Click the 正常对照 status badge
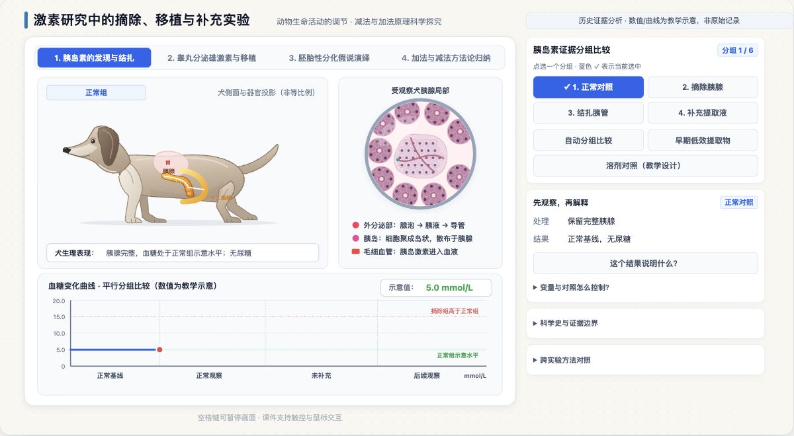This screenshot has width=794, height=436. [x=738, y=202]
